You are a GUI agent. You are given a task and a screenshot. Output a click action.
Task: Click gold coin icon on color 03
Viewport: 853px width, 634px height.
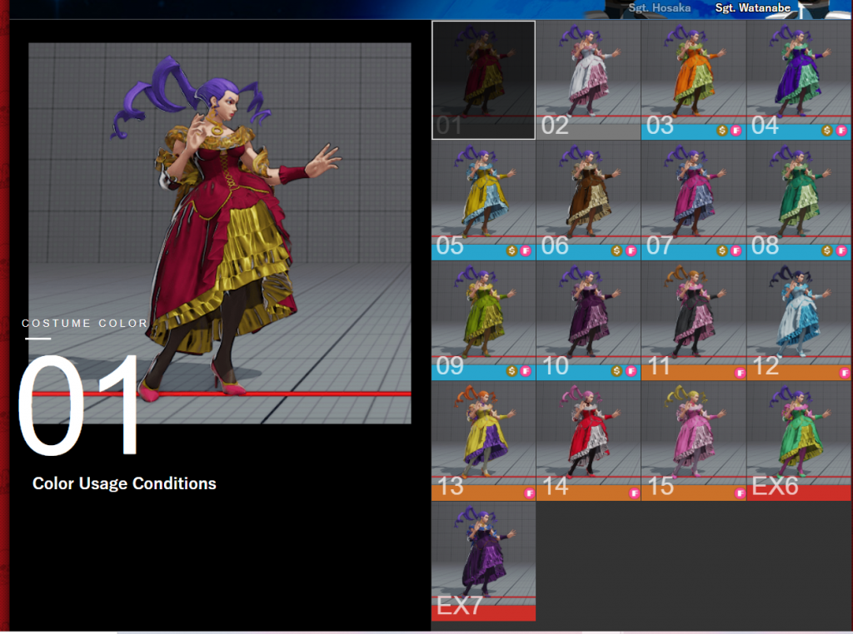(722, 131)
